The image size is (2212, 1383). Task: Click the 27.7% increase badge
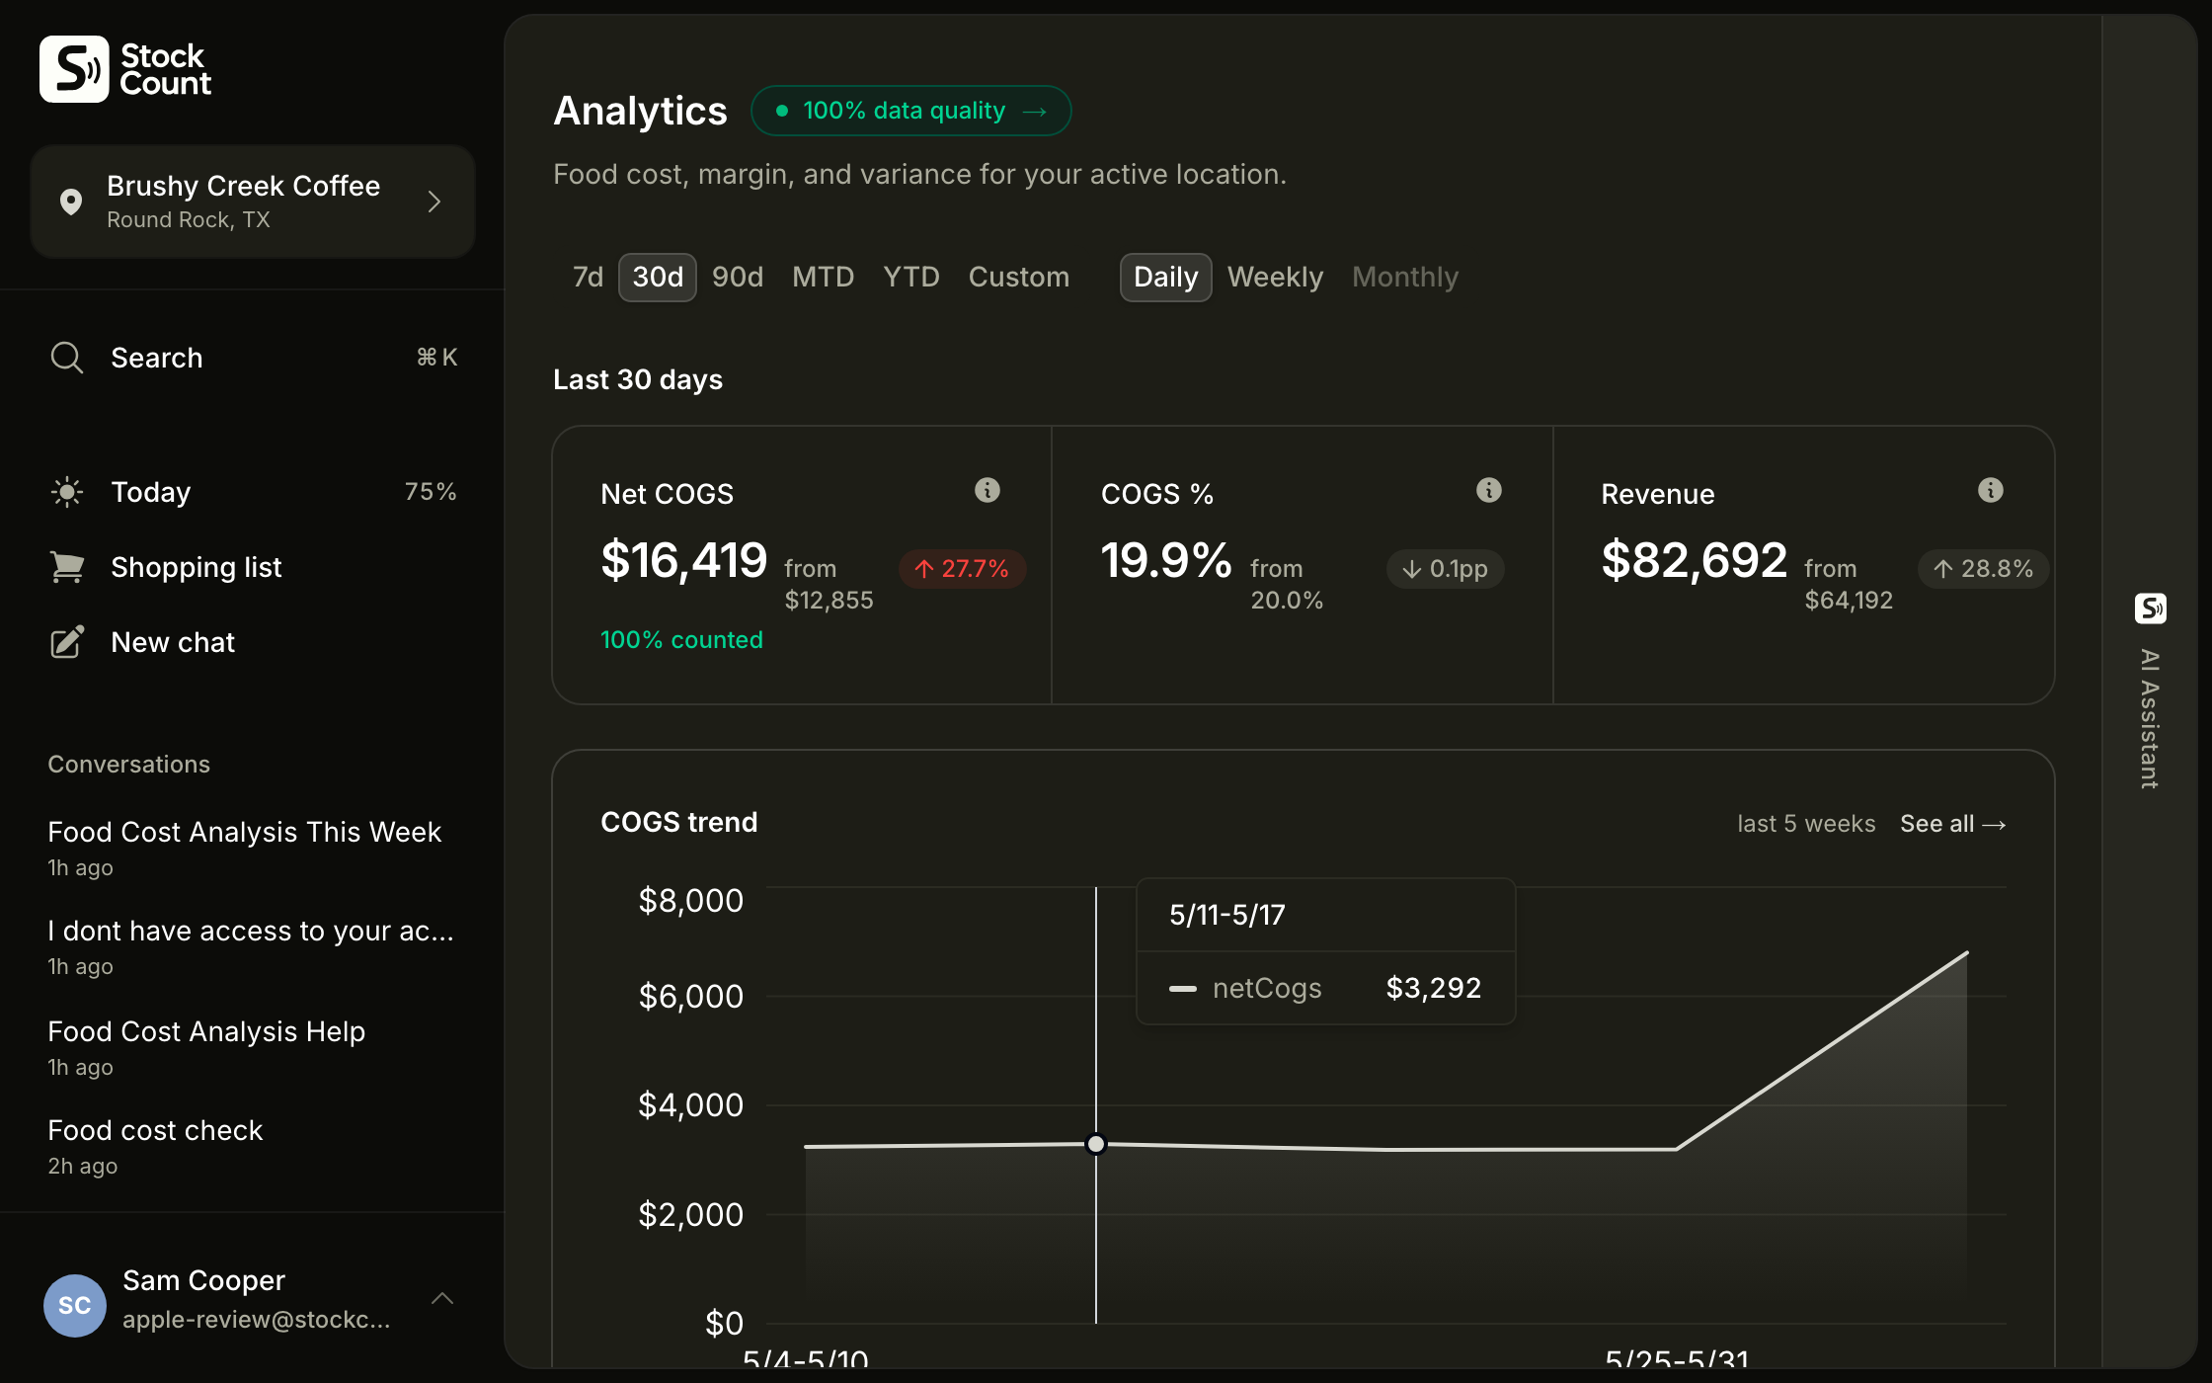[962, 569]
